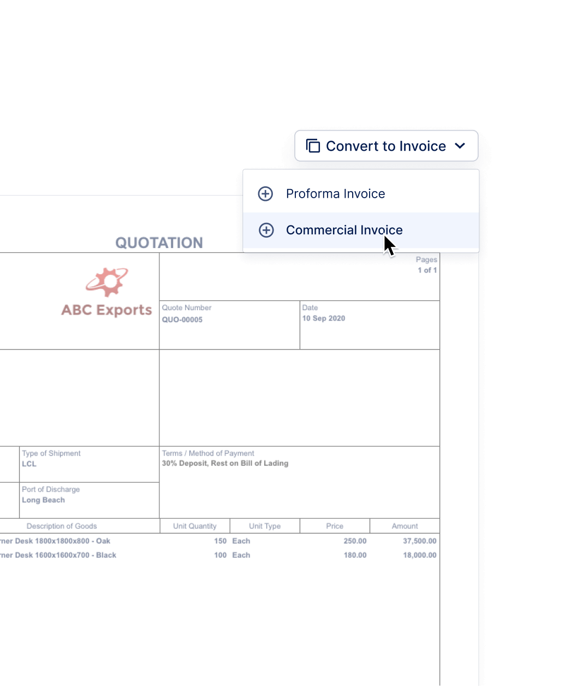Viewport: 577px width, 686px height.
Task: Choose Commercial Invoice from the menu
Action: [x=344, y=230]
